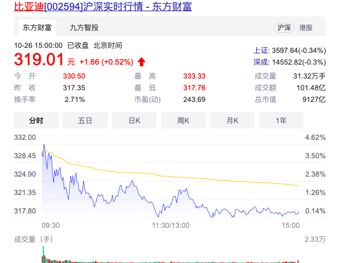The width and height of the screenshot is (351, 263).
Task: Click the 332.00 y-axis price label
Action: 25,137
